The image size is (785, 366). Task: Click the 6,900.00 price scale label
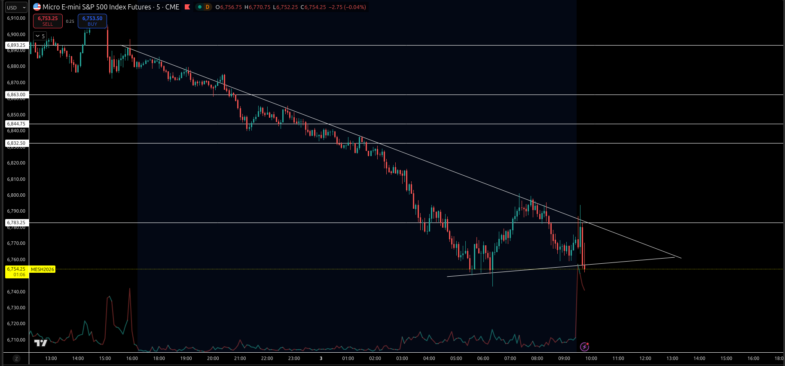pyautogui.click(x=16, y=34)
